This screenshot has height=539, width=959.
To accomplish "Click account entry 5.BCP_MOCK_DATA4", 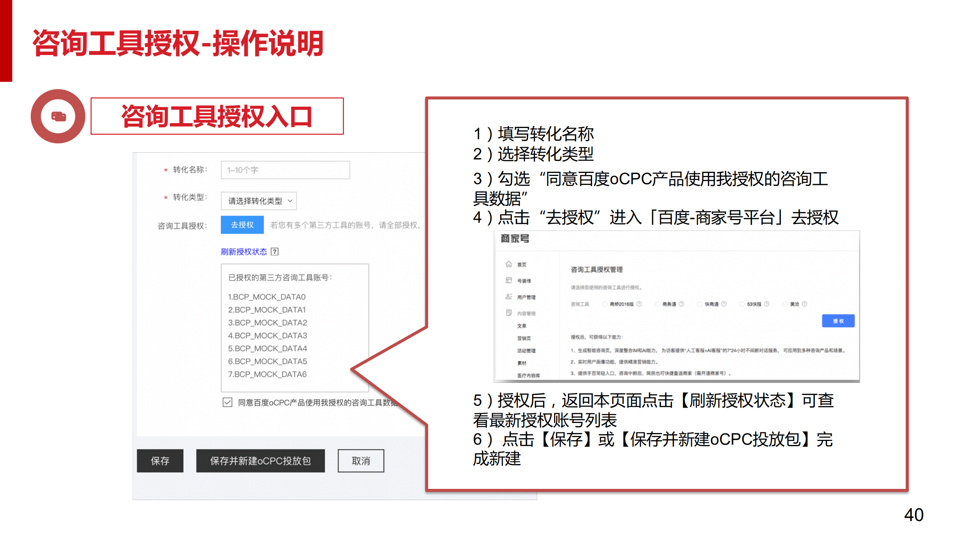I will coord(267,348).
